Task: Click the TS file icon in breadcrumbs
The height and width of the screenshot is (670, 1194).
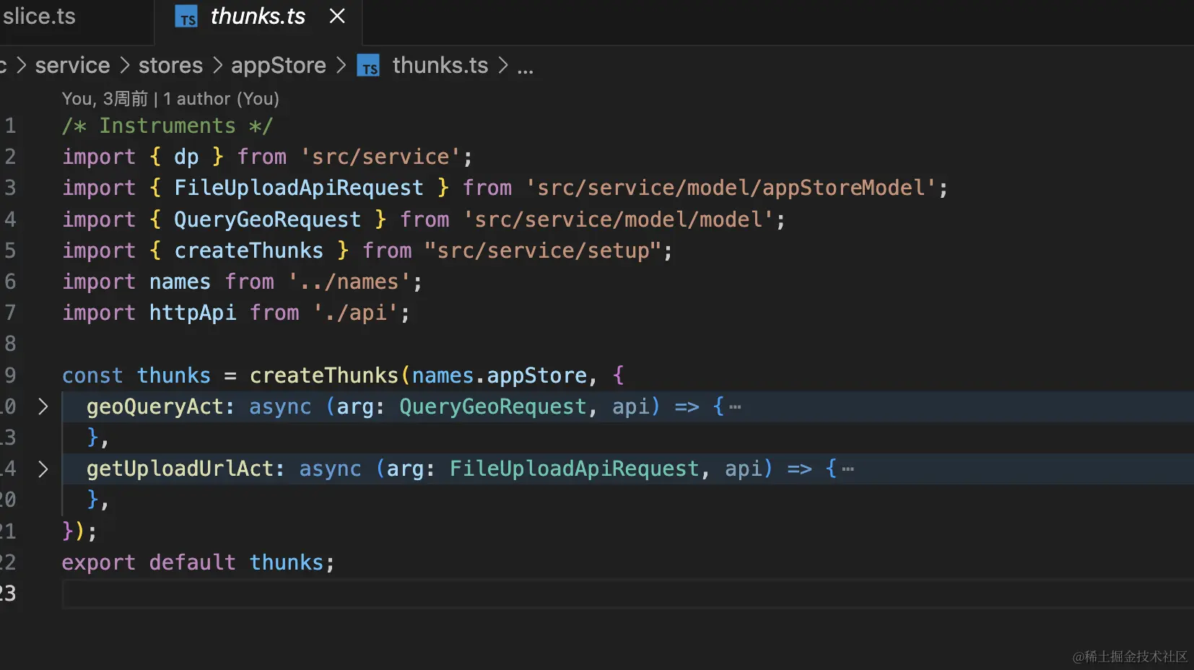Action: pyautogui.click(x=369, y=66)
